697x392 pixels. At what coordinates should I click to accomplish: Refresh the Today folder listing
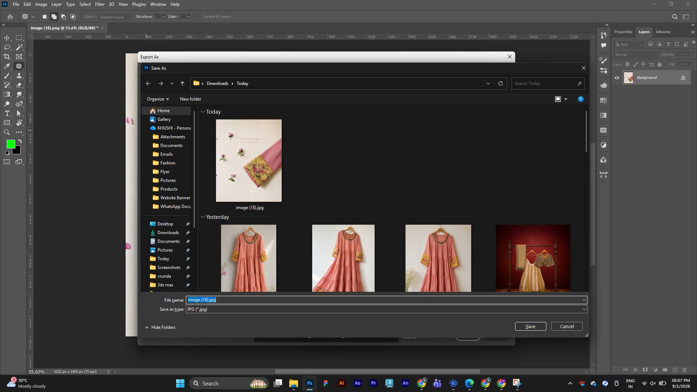coord(501,83)
